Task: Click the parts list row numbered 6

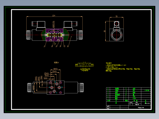Action: [x=128, y=88]
